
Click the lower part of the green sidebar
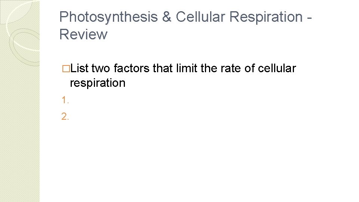pos(20,160)
